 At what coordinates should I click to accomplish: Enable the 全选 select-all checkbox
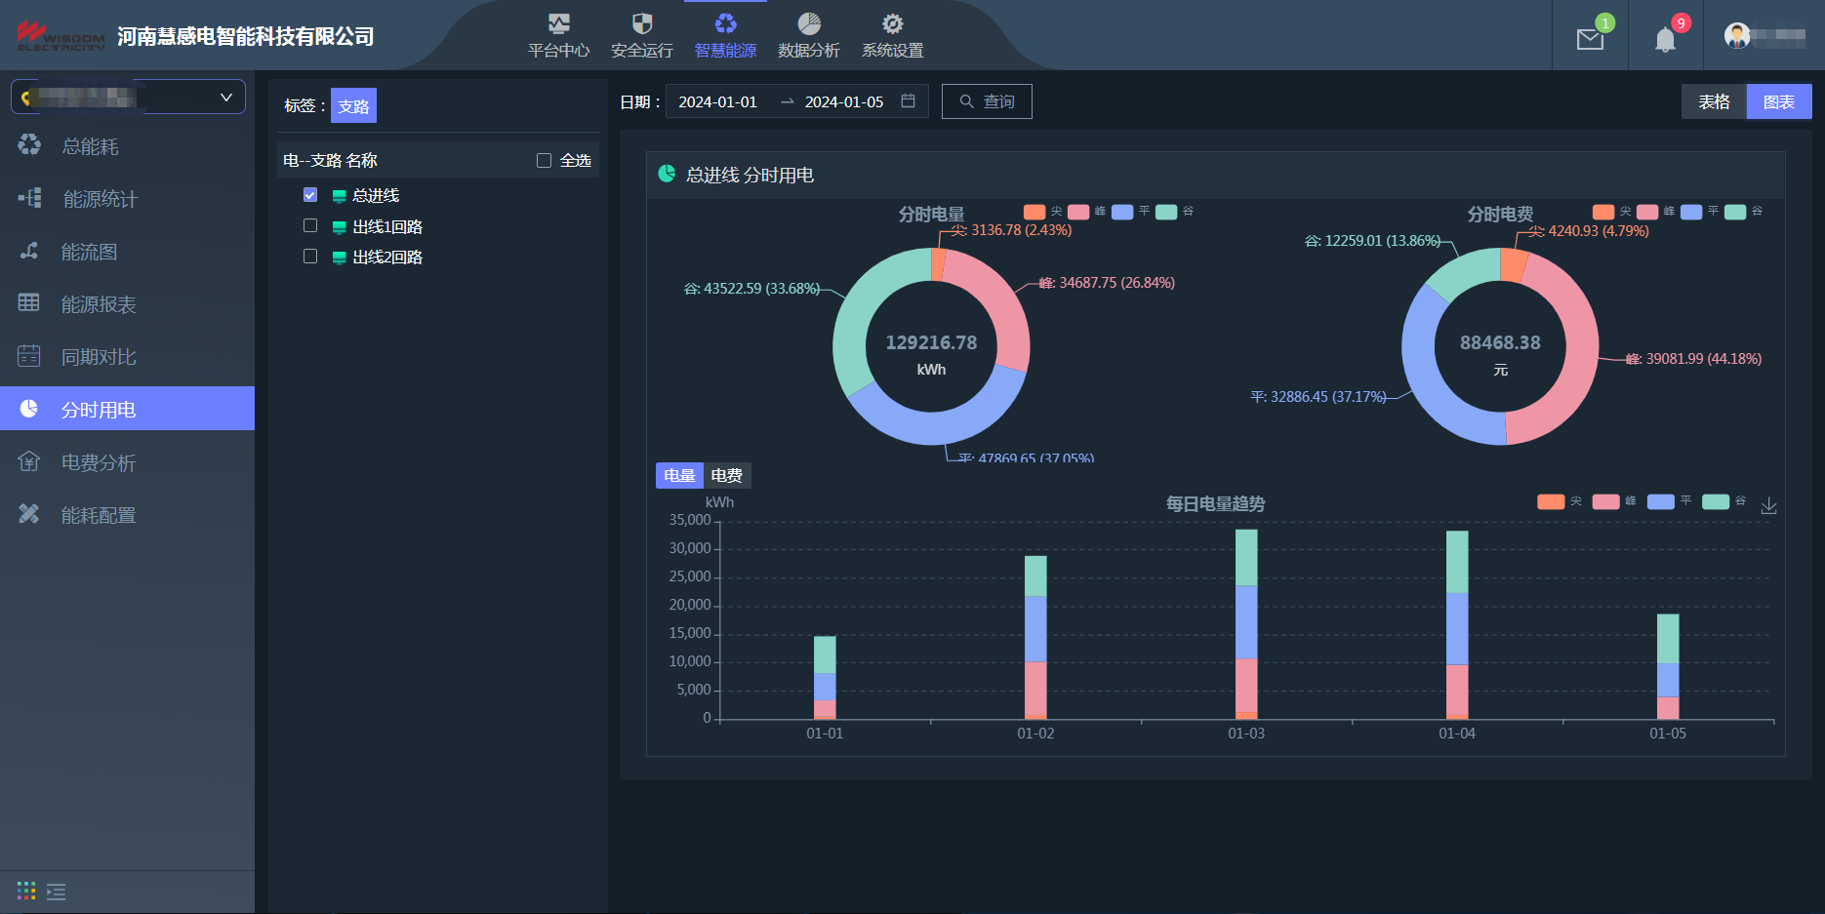tap(544, 160)
